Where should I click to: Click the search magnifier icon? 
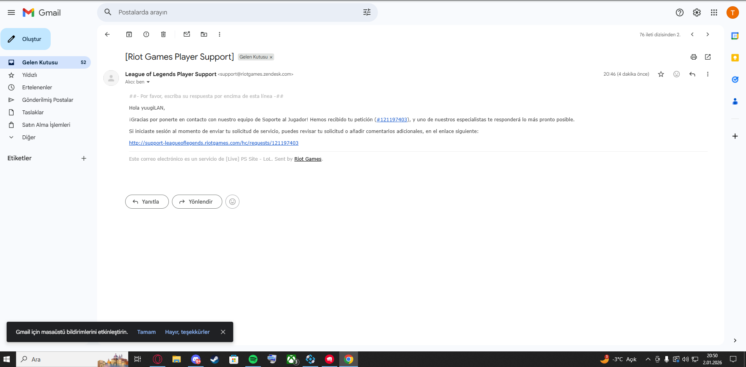pos(108,12)
